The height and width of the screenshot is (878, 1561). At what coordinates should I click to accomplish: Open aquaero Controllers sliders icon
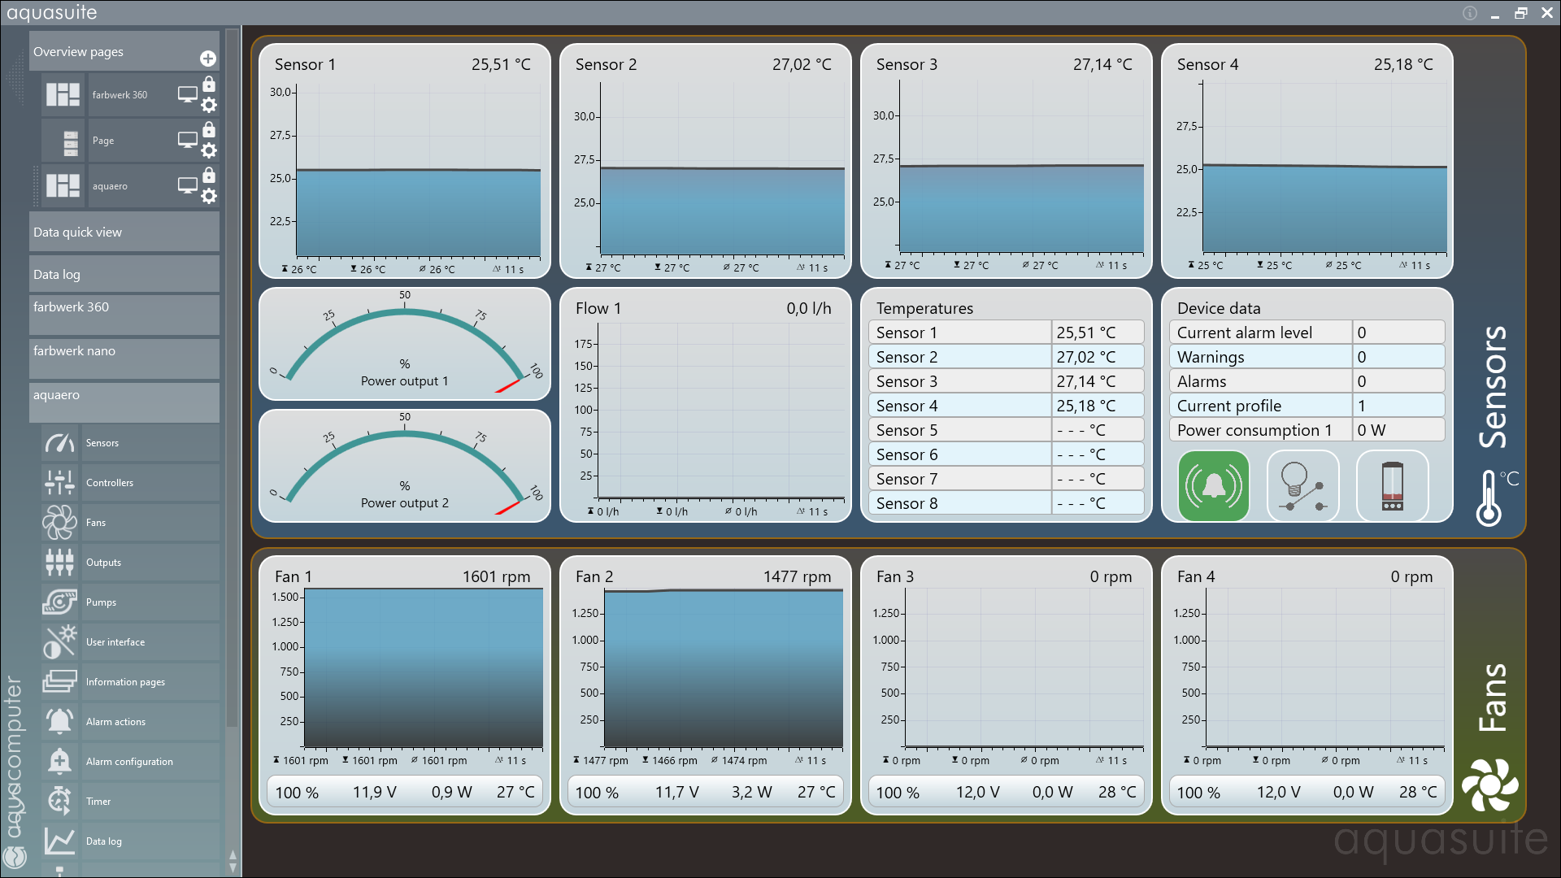pos(60,483)
